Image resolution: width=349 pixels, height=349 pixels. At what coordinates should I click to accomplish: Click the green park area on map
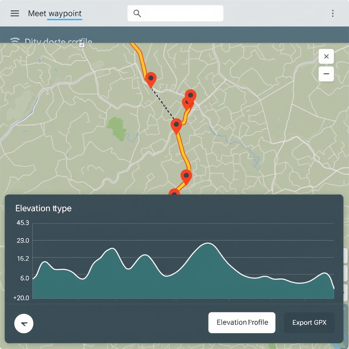pos(116,129)
